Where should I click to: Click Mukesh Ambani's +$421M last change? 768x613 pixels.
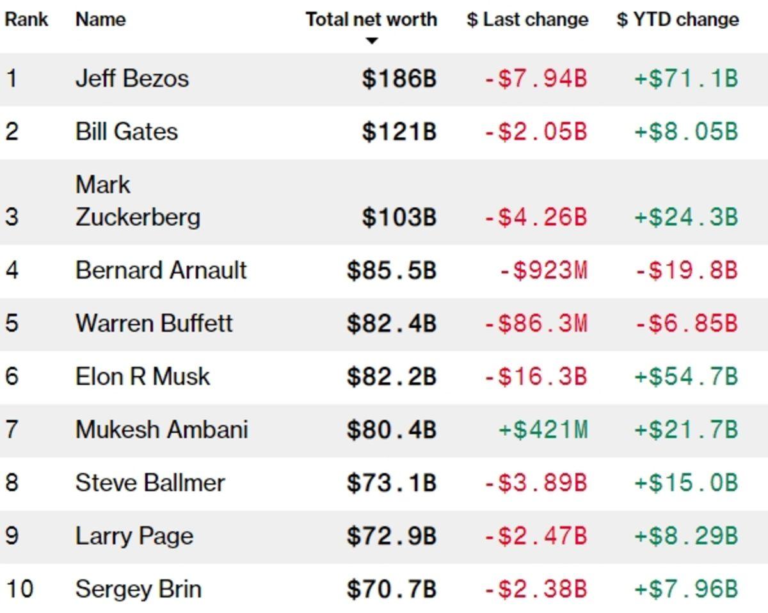click(543, 429)
